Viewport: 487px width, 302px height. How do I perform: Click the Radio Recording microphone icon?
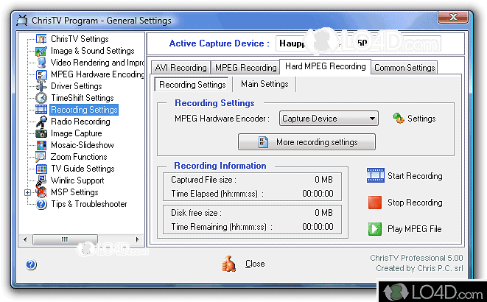point(41,122)
